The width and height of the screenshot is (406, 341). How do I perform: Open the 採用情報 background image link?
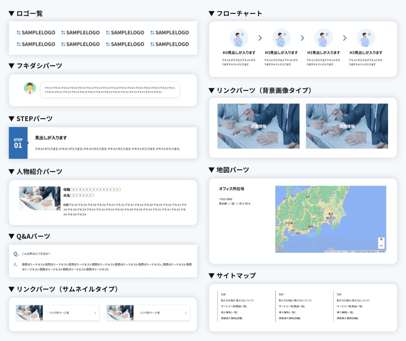347,126
